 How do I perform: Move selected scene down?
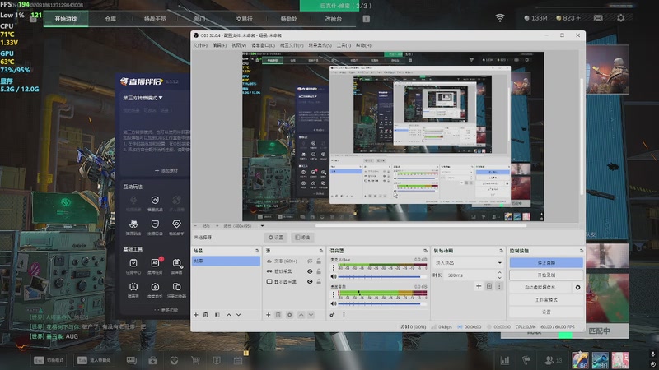tap(239, 315)
